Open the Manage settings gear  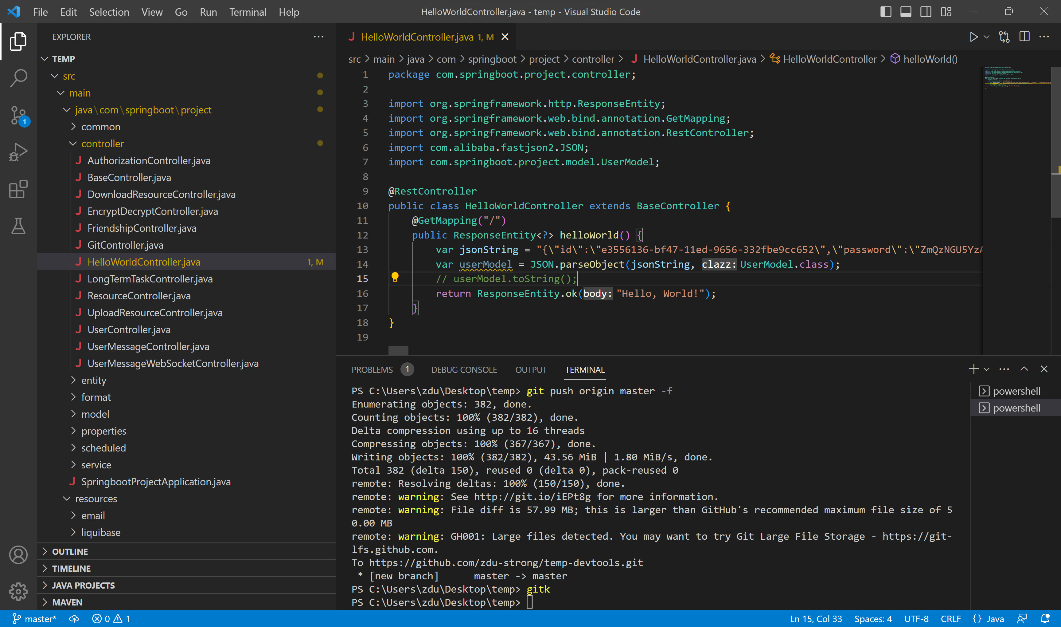[x=18, y=592]
